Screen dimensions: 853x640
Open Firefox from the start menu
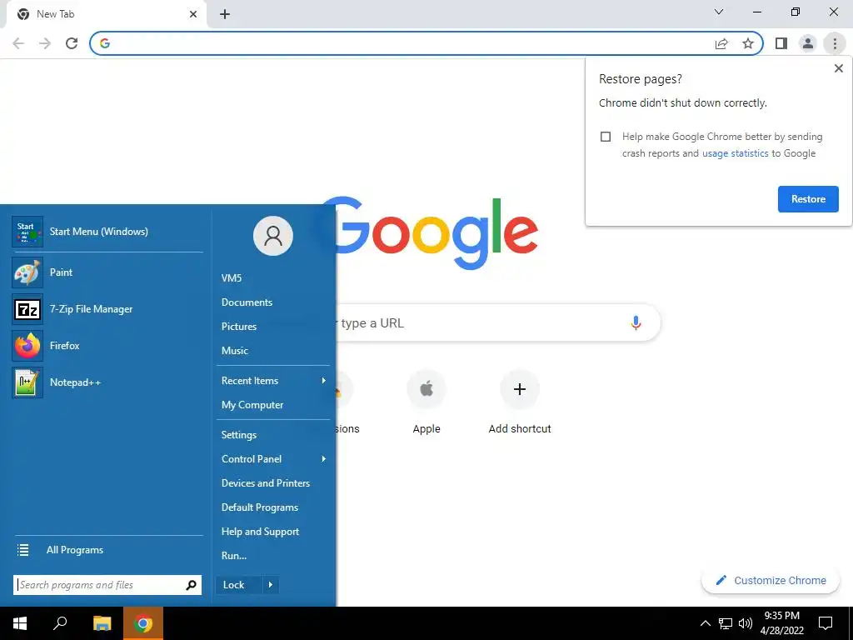coord(107,346)
